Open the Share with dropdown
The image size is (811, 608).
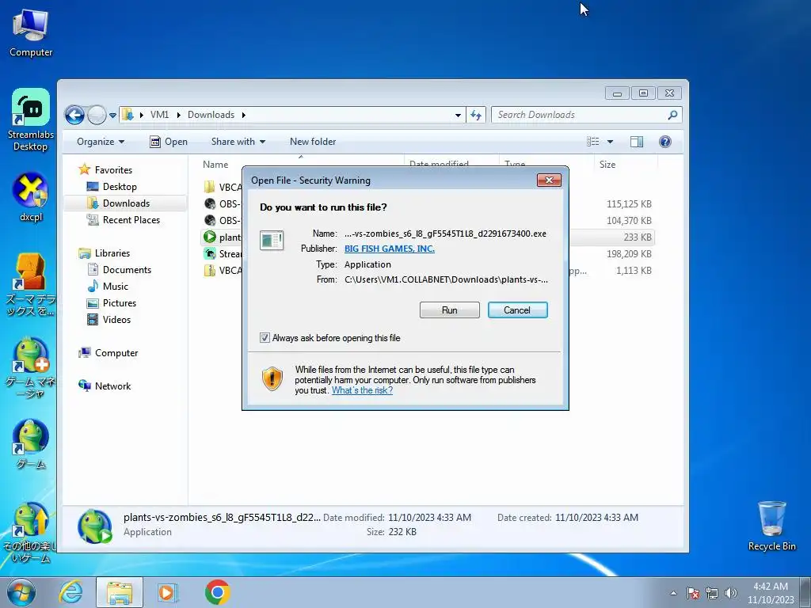click(x=238, y=142)
